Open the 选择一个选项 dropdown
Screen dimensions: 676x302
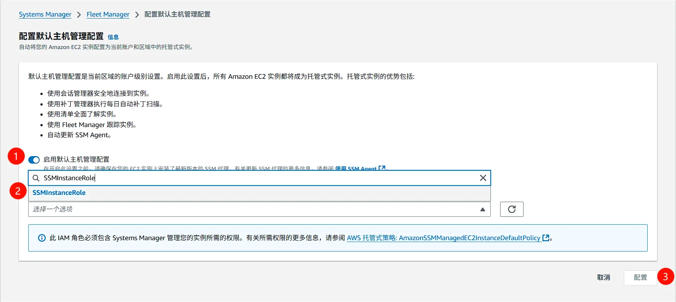253,209
